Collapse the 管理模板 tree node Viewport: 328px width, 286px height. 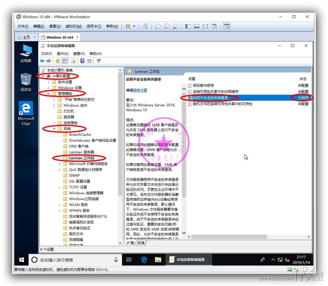(49, 93)
